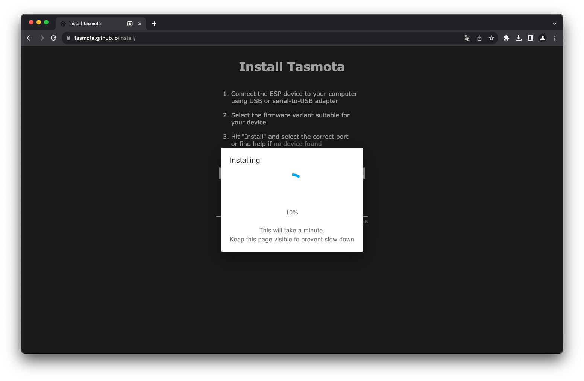Reload the Tasmota install page
The width and height of the screenshot is (584, 381).
click(53, 38)
